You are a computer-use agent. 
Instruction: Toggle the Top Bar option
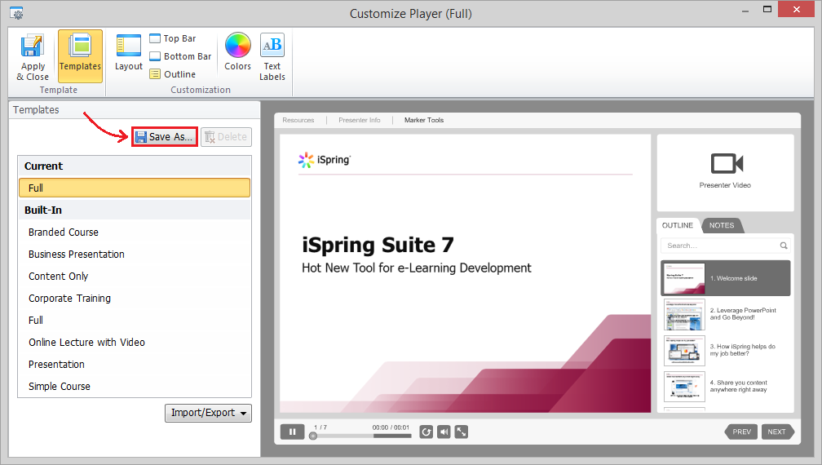pyautogui.click(x=173, y=38)
